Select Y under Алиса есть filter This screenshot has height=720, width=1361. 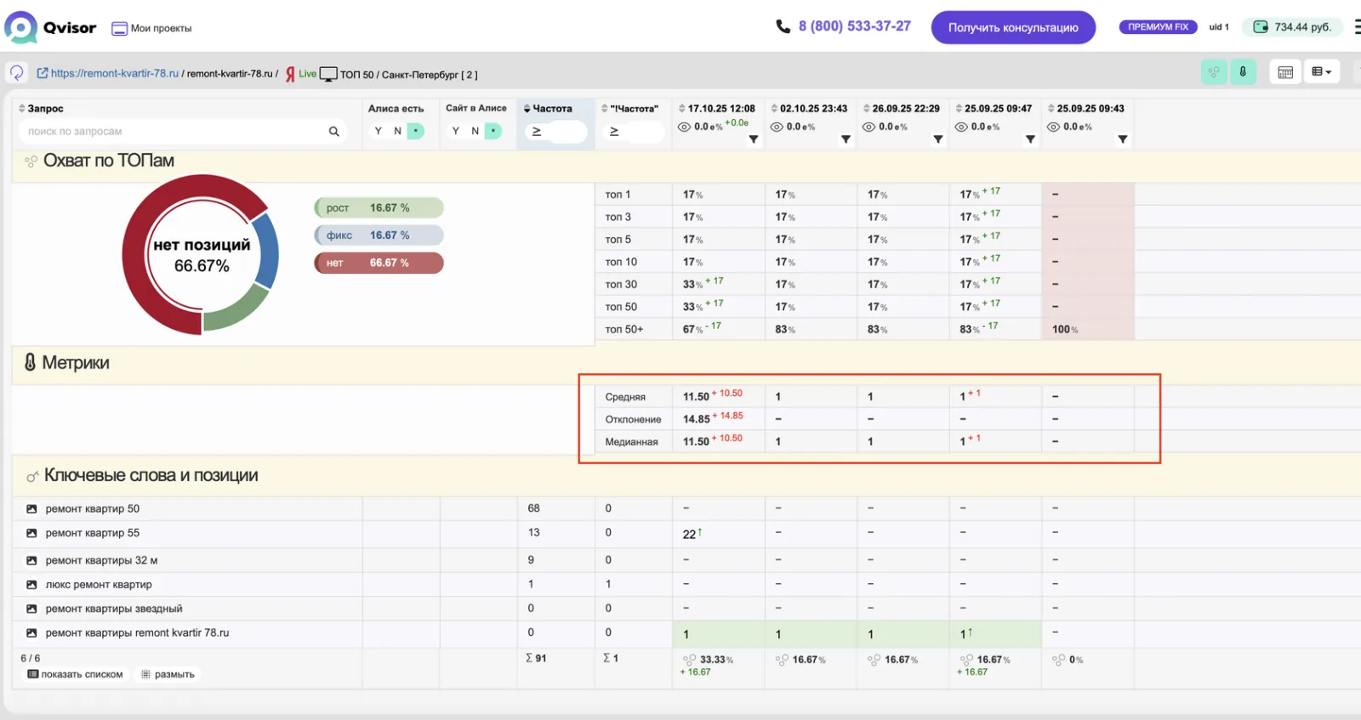(x=378, y=131)
